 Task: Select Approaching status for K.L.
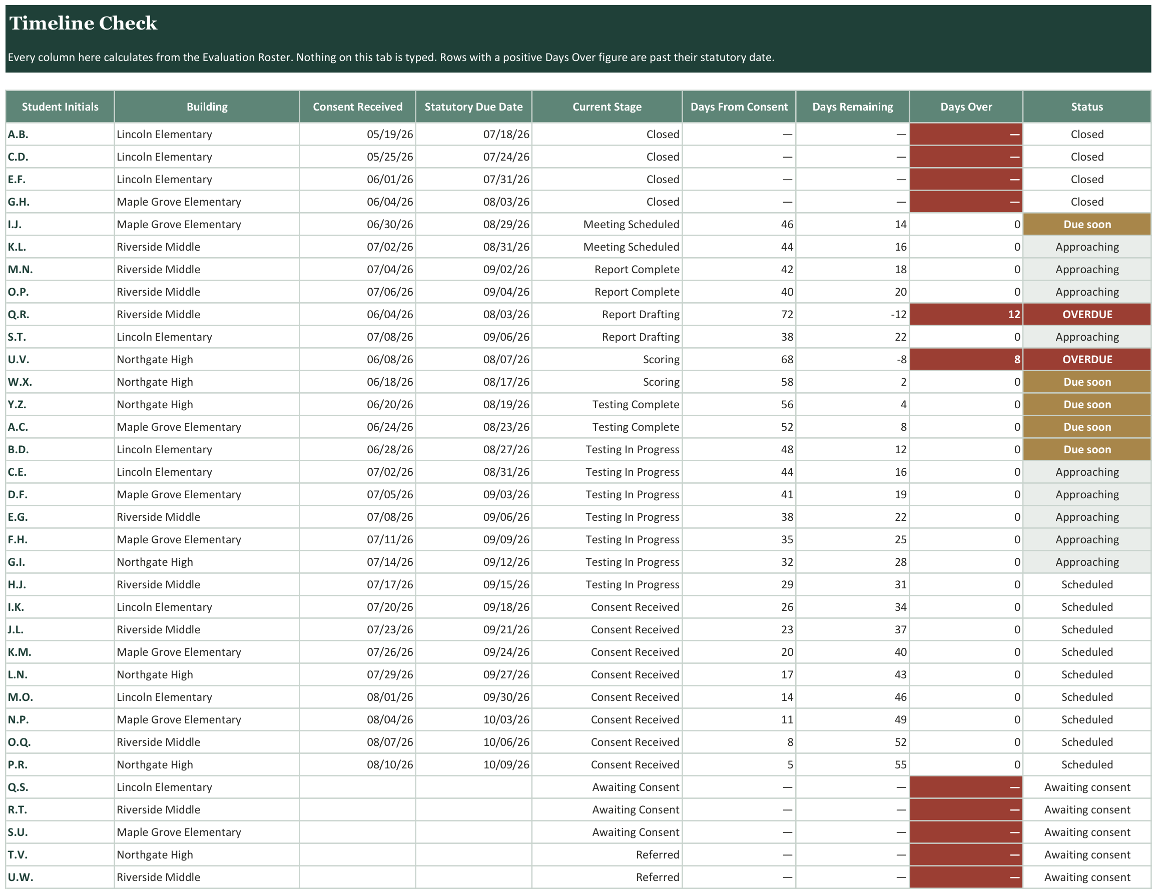1087,247
